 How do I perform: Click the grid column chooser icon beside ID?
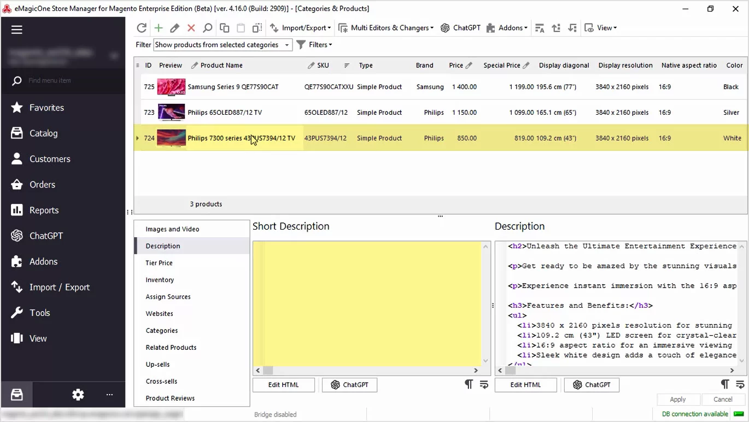tap(138, 66)
